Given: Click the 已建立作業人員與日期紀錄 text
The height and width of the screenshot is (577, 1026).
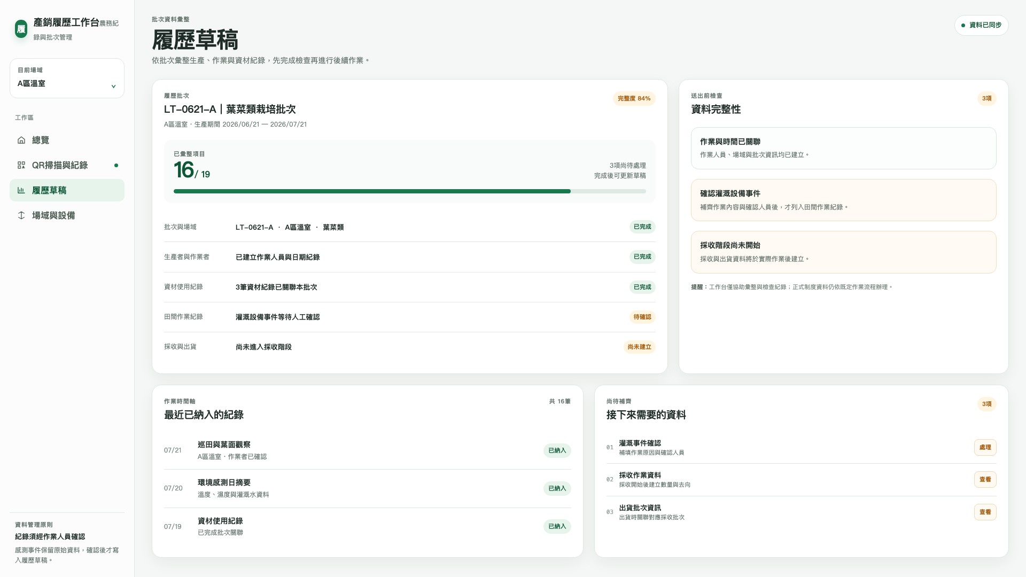Looking at the screenshot, I should [x=277, y=258].
